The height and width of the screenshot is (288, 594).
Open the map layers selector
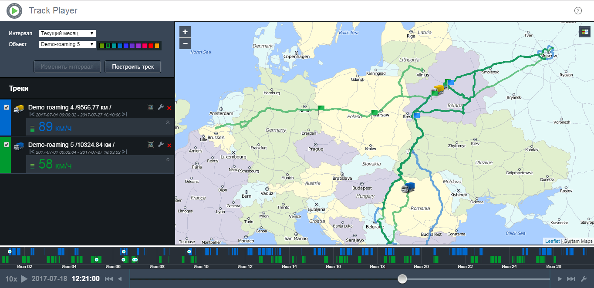click(x=584, y=32)
